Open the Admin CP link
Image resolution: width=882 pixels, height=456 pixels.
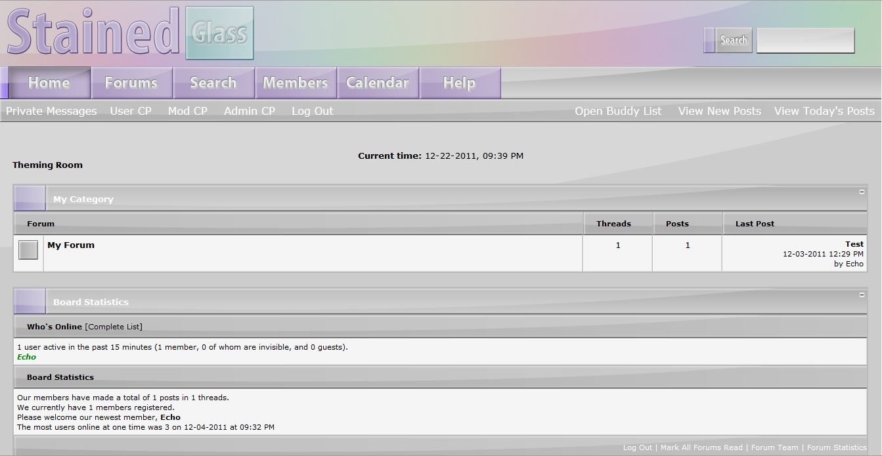tap(250, 112)
